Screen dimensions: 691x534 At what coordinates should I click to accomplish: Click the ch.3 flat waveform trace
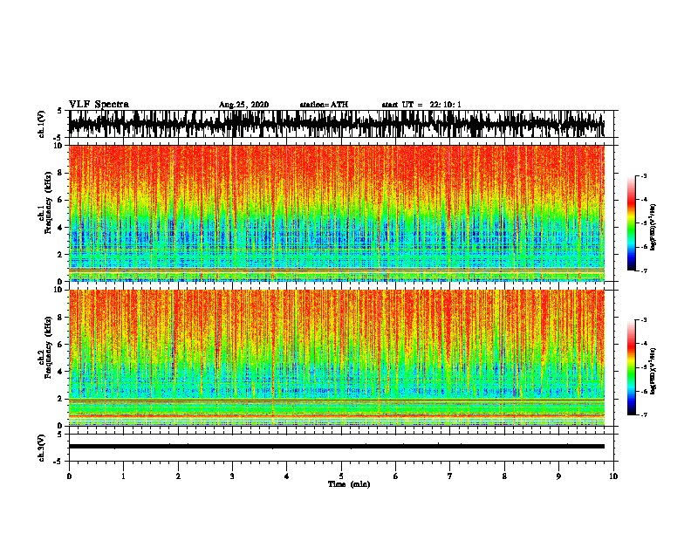click(337, 447)
